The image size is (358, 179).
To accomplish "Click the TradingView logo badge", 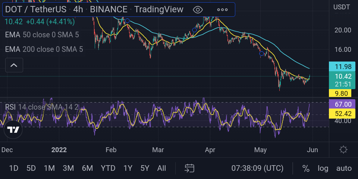I will coord(13,129).
